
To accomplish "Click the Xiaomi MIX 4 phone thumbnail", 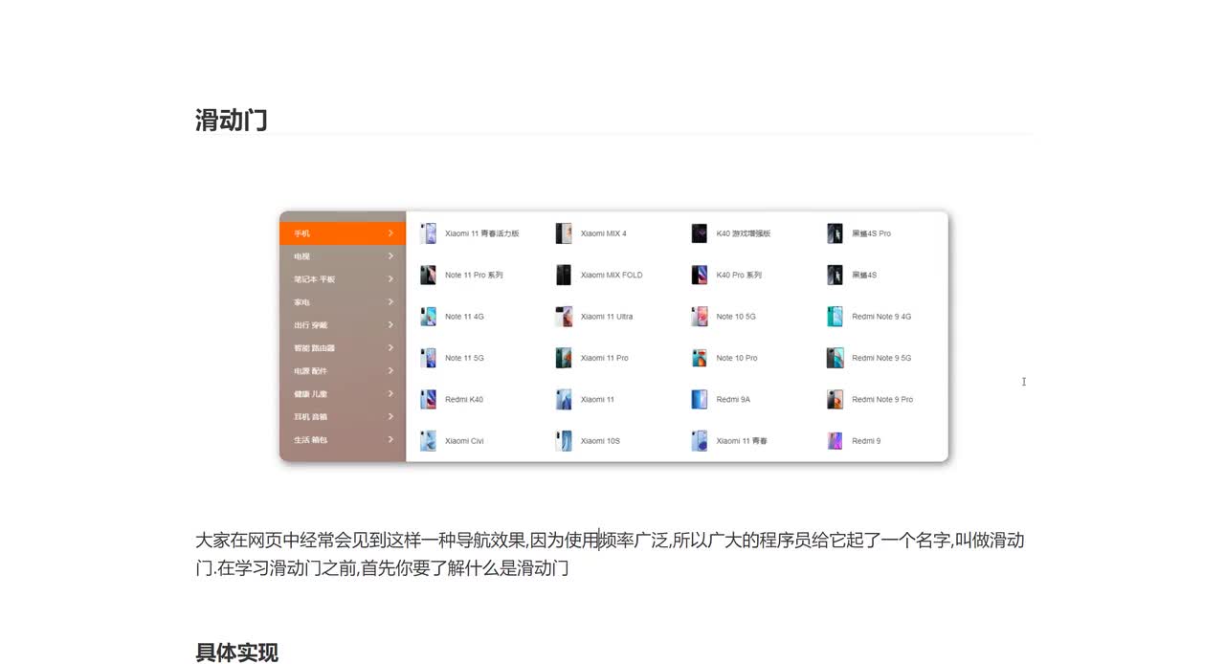I will [x=564, y=233].
